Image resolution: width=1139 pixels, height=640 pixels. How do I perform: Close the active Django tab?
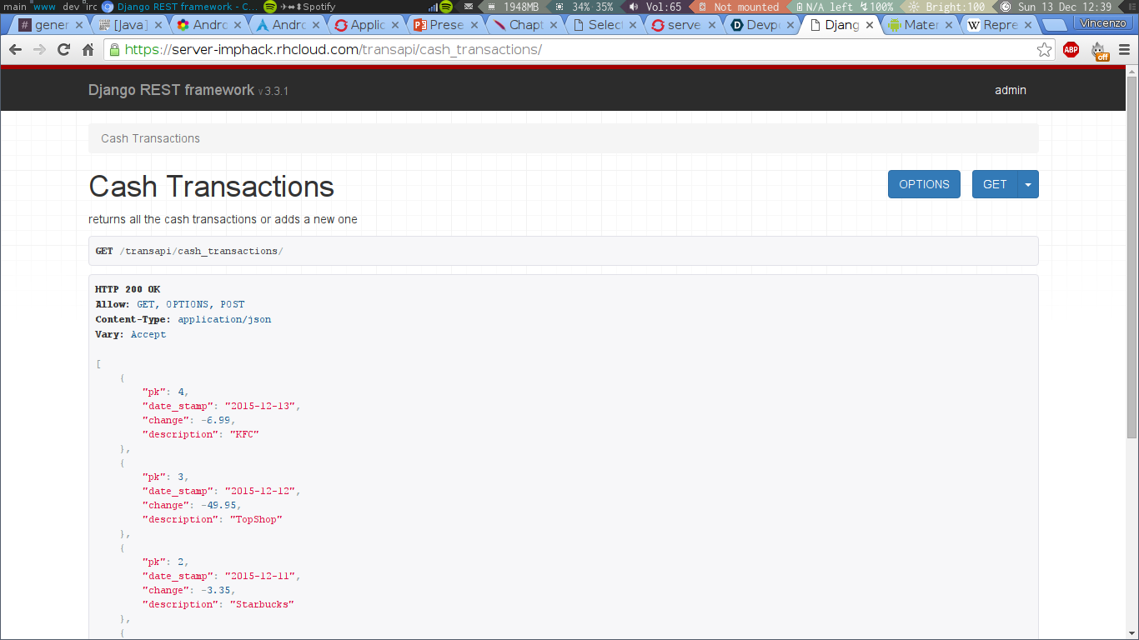870,25
